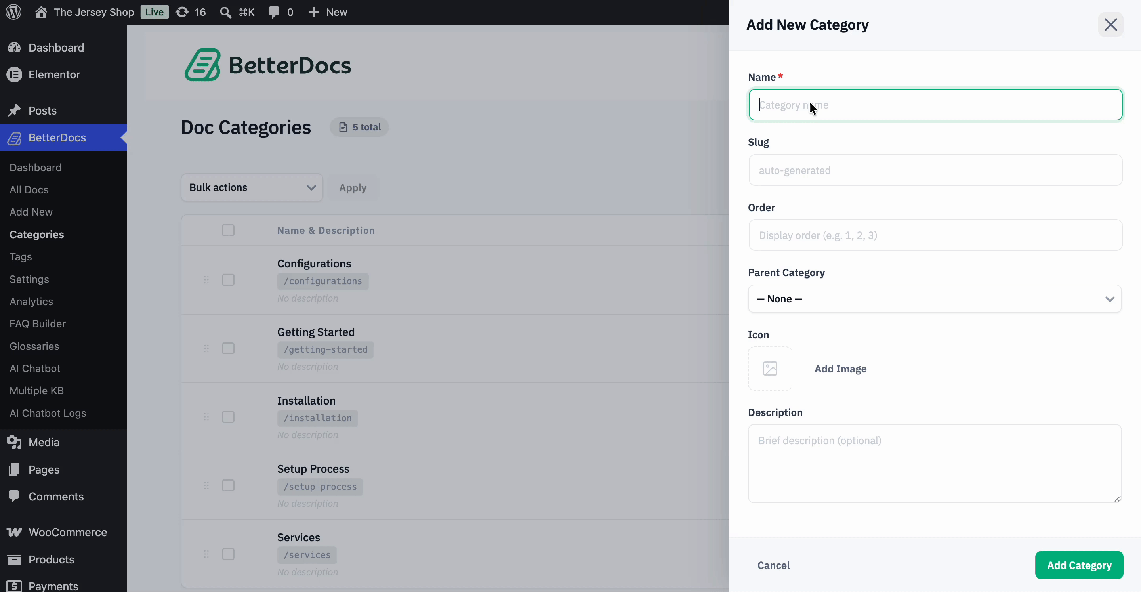1141x592 pixels.
Task: Click the Media icon in sidebar
Action: tap(14, 442)
